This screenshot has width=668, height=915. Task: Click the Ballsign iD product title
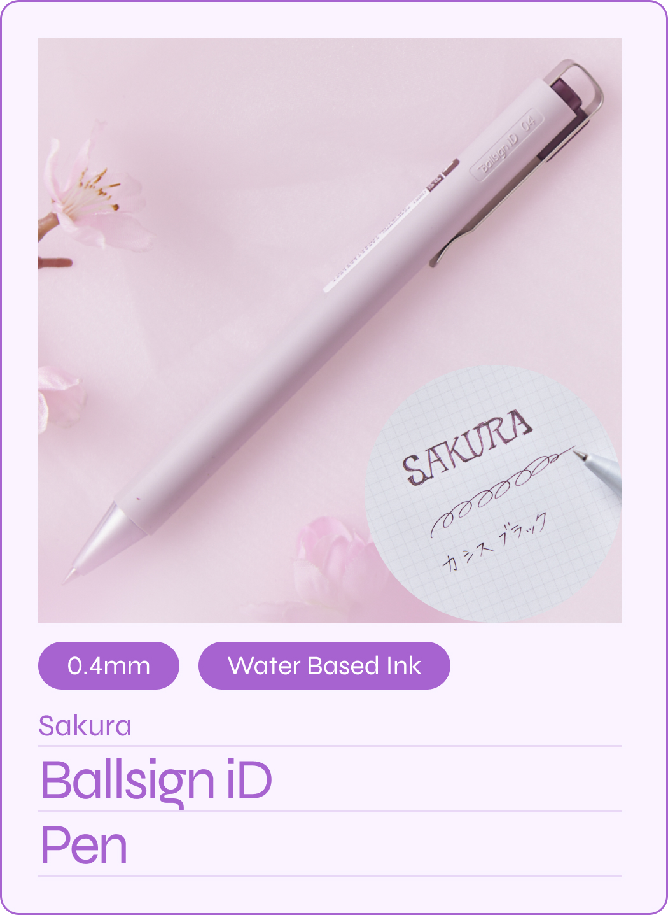coord(157,781)
